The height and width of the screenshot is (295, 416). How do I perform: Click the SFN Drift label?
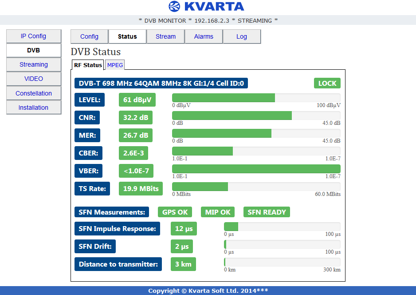point(95,247)
